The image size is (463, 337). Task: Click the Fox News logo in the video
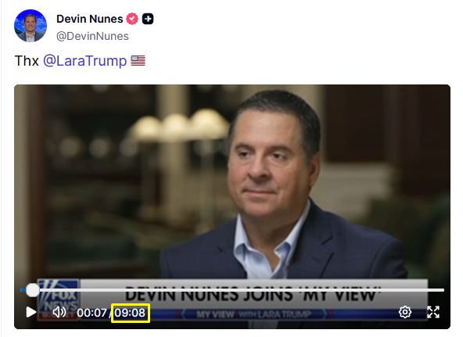click(x=59, y=297)
